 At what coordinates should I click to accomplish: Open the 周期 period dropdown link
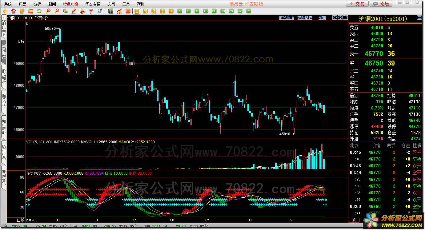[322, 18]
